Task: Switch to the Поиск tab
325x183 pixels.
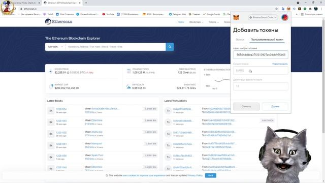Action: [x=240, y=40]
